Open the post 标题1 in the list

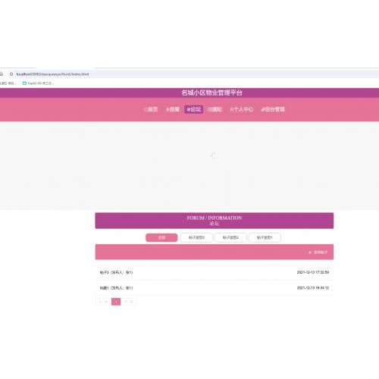coord(215,288)
